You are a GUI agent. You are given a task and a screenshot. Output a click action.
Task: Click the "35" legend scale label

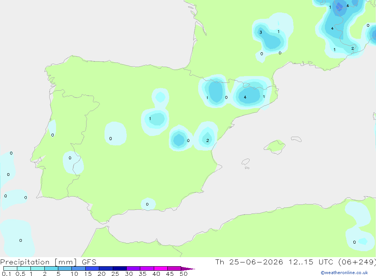coord(143,274)
